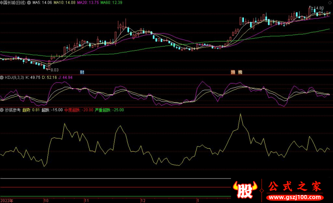Click the 抄底参考 indicator name
Image resolution: width=333 pixels, height=203 pixels.
[13, 110]
